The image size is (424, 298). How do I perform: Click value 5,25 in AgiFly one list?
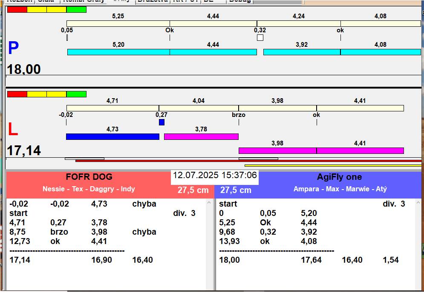click(x=227, y=222)
